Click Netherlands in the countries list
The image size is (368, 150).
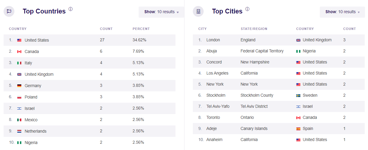36,131
